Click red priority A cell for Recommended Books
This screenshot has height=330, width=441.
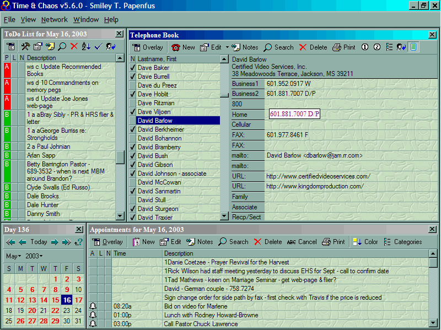(7, 71)
